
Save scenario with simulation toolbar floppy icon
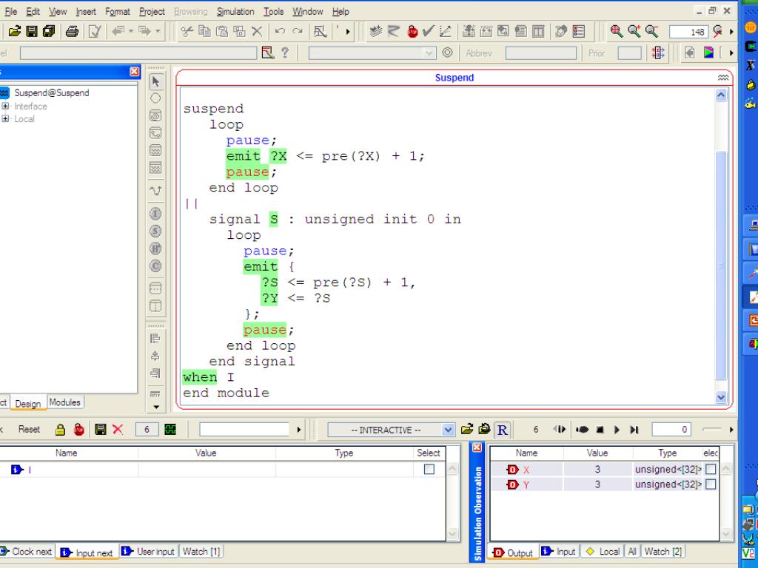[100, 430]
